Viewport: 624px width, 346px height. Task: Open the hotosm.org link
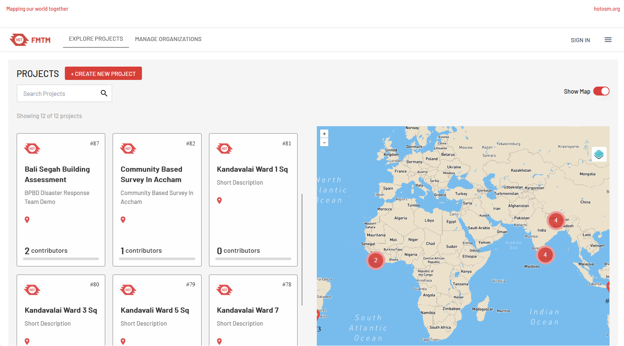tap(607, 9)
